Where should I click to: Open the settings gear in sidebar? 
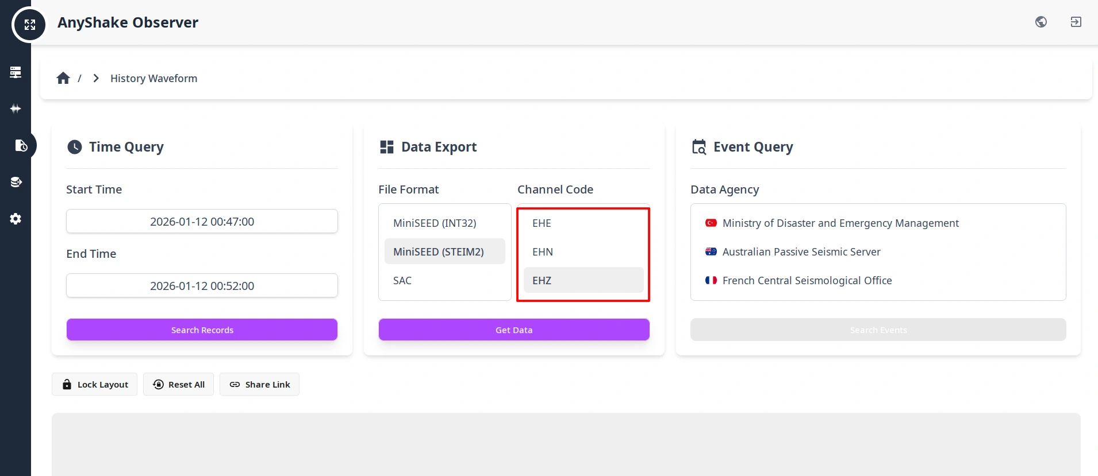coord(16,219)
